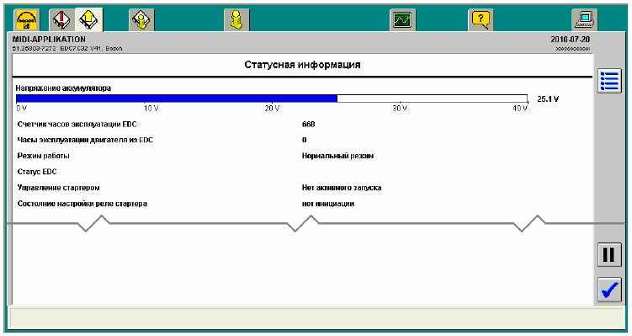The height and width of the screenshot is (336, 632).
Task: Open help with the question mark bubble
Action: point(481,19)
